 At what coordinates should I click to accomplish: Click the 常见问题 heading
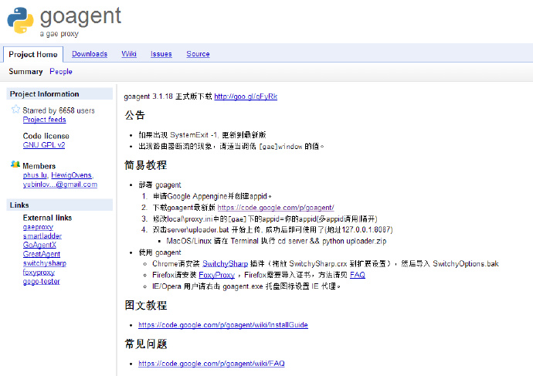pos(145,344)
